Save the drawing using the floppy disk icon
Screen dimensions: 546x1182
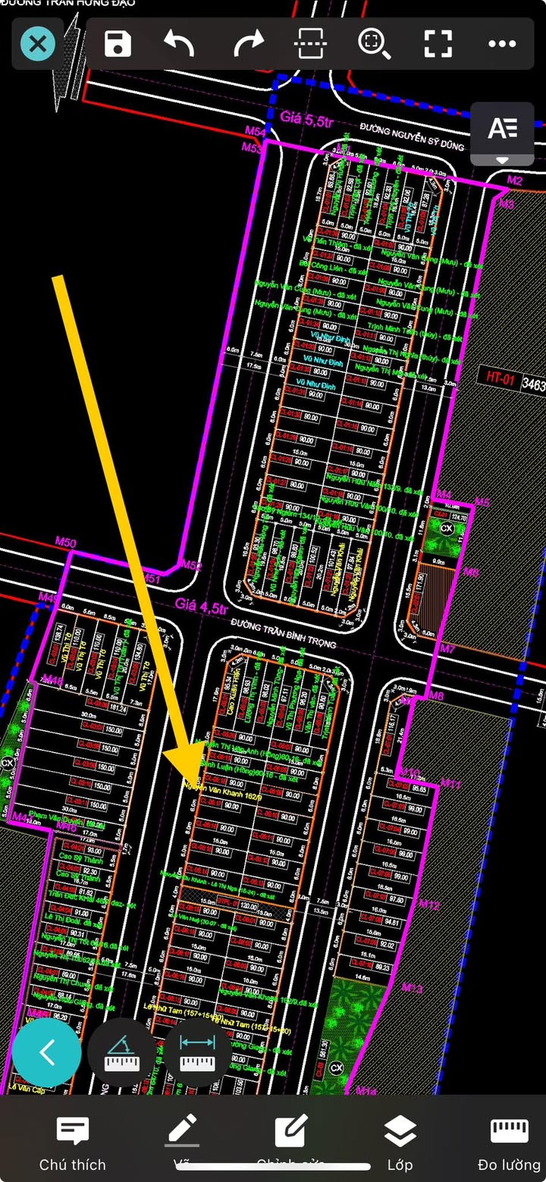pyautogui.click(x=118, y=43)
